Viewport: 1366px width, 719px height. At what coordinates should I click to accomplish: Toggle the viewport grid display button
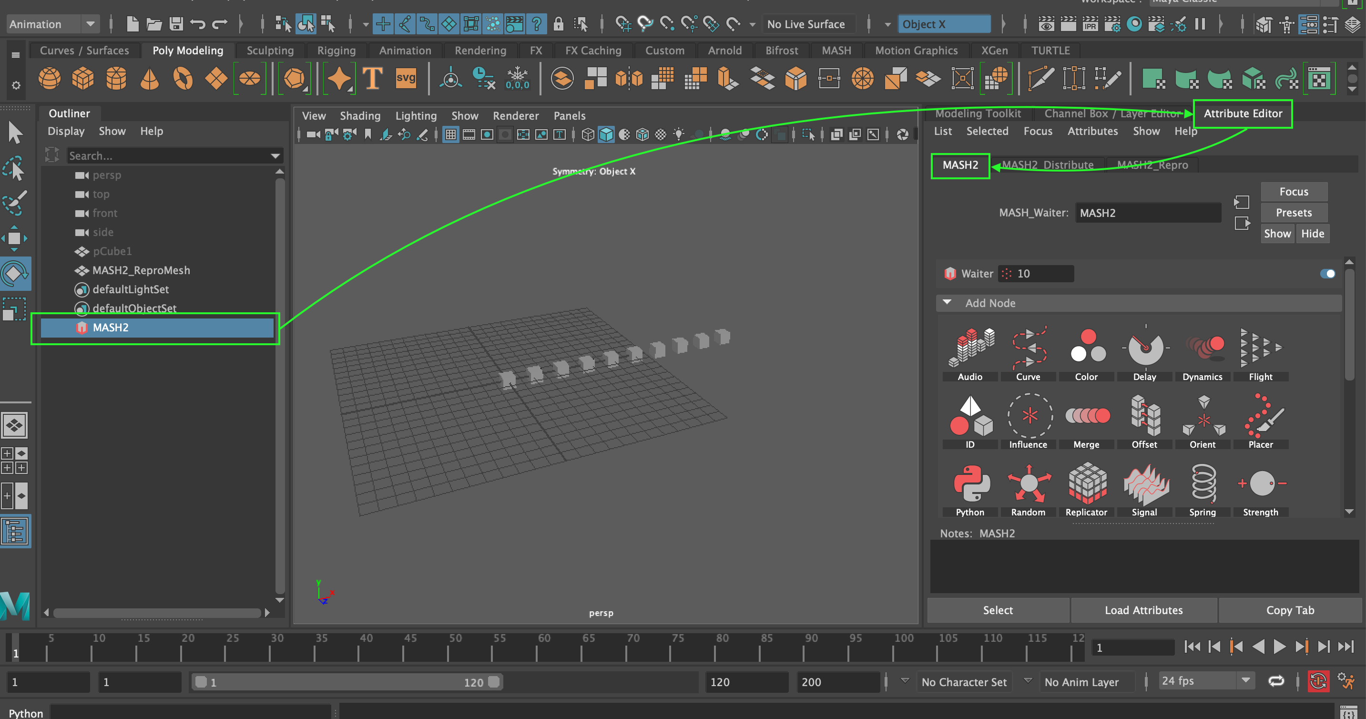coord(450,135)
